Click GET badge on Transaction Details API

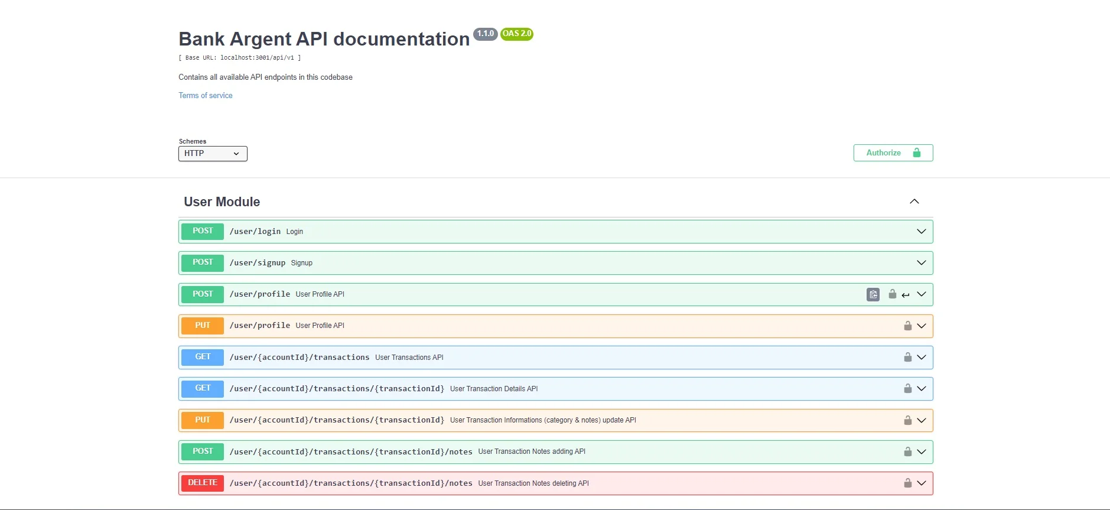coord(203,388)
